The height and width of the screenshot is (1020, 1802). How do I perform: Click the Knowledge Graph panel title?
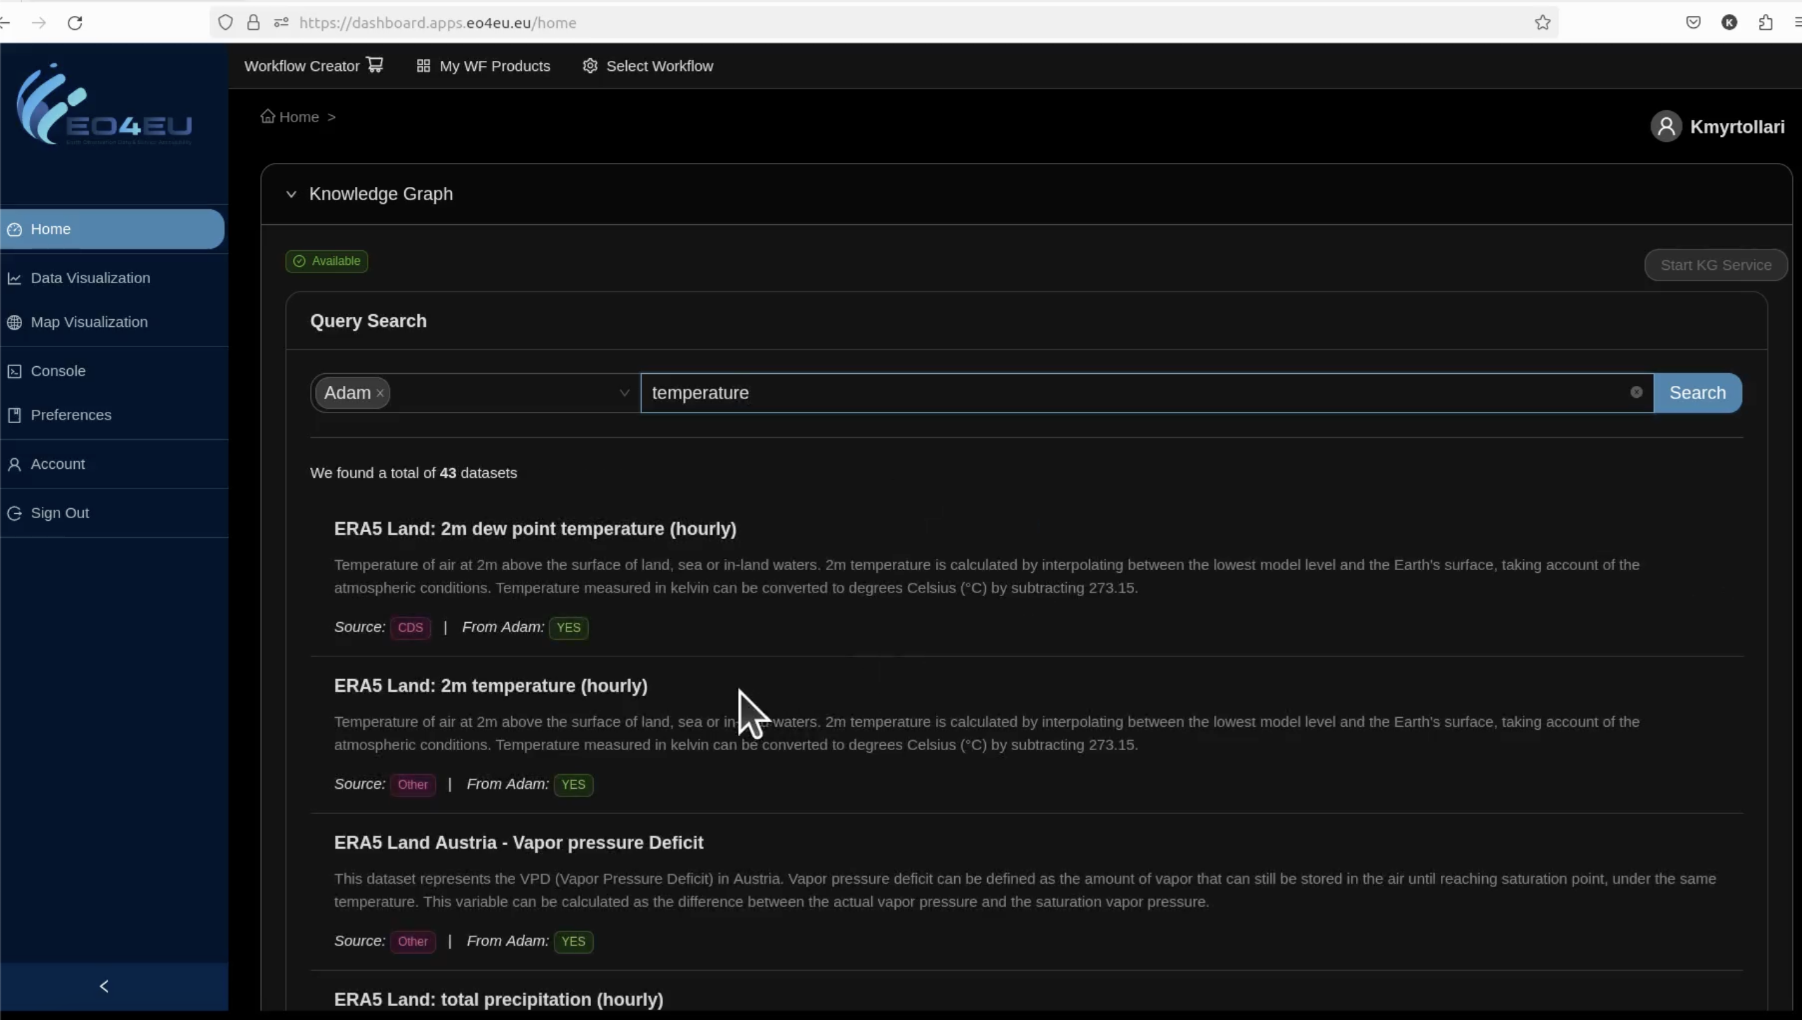(x=381, y=194)
